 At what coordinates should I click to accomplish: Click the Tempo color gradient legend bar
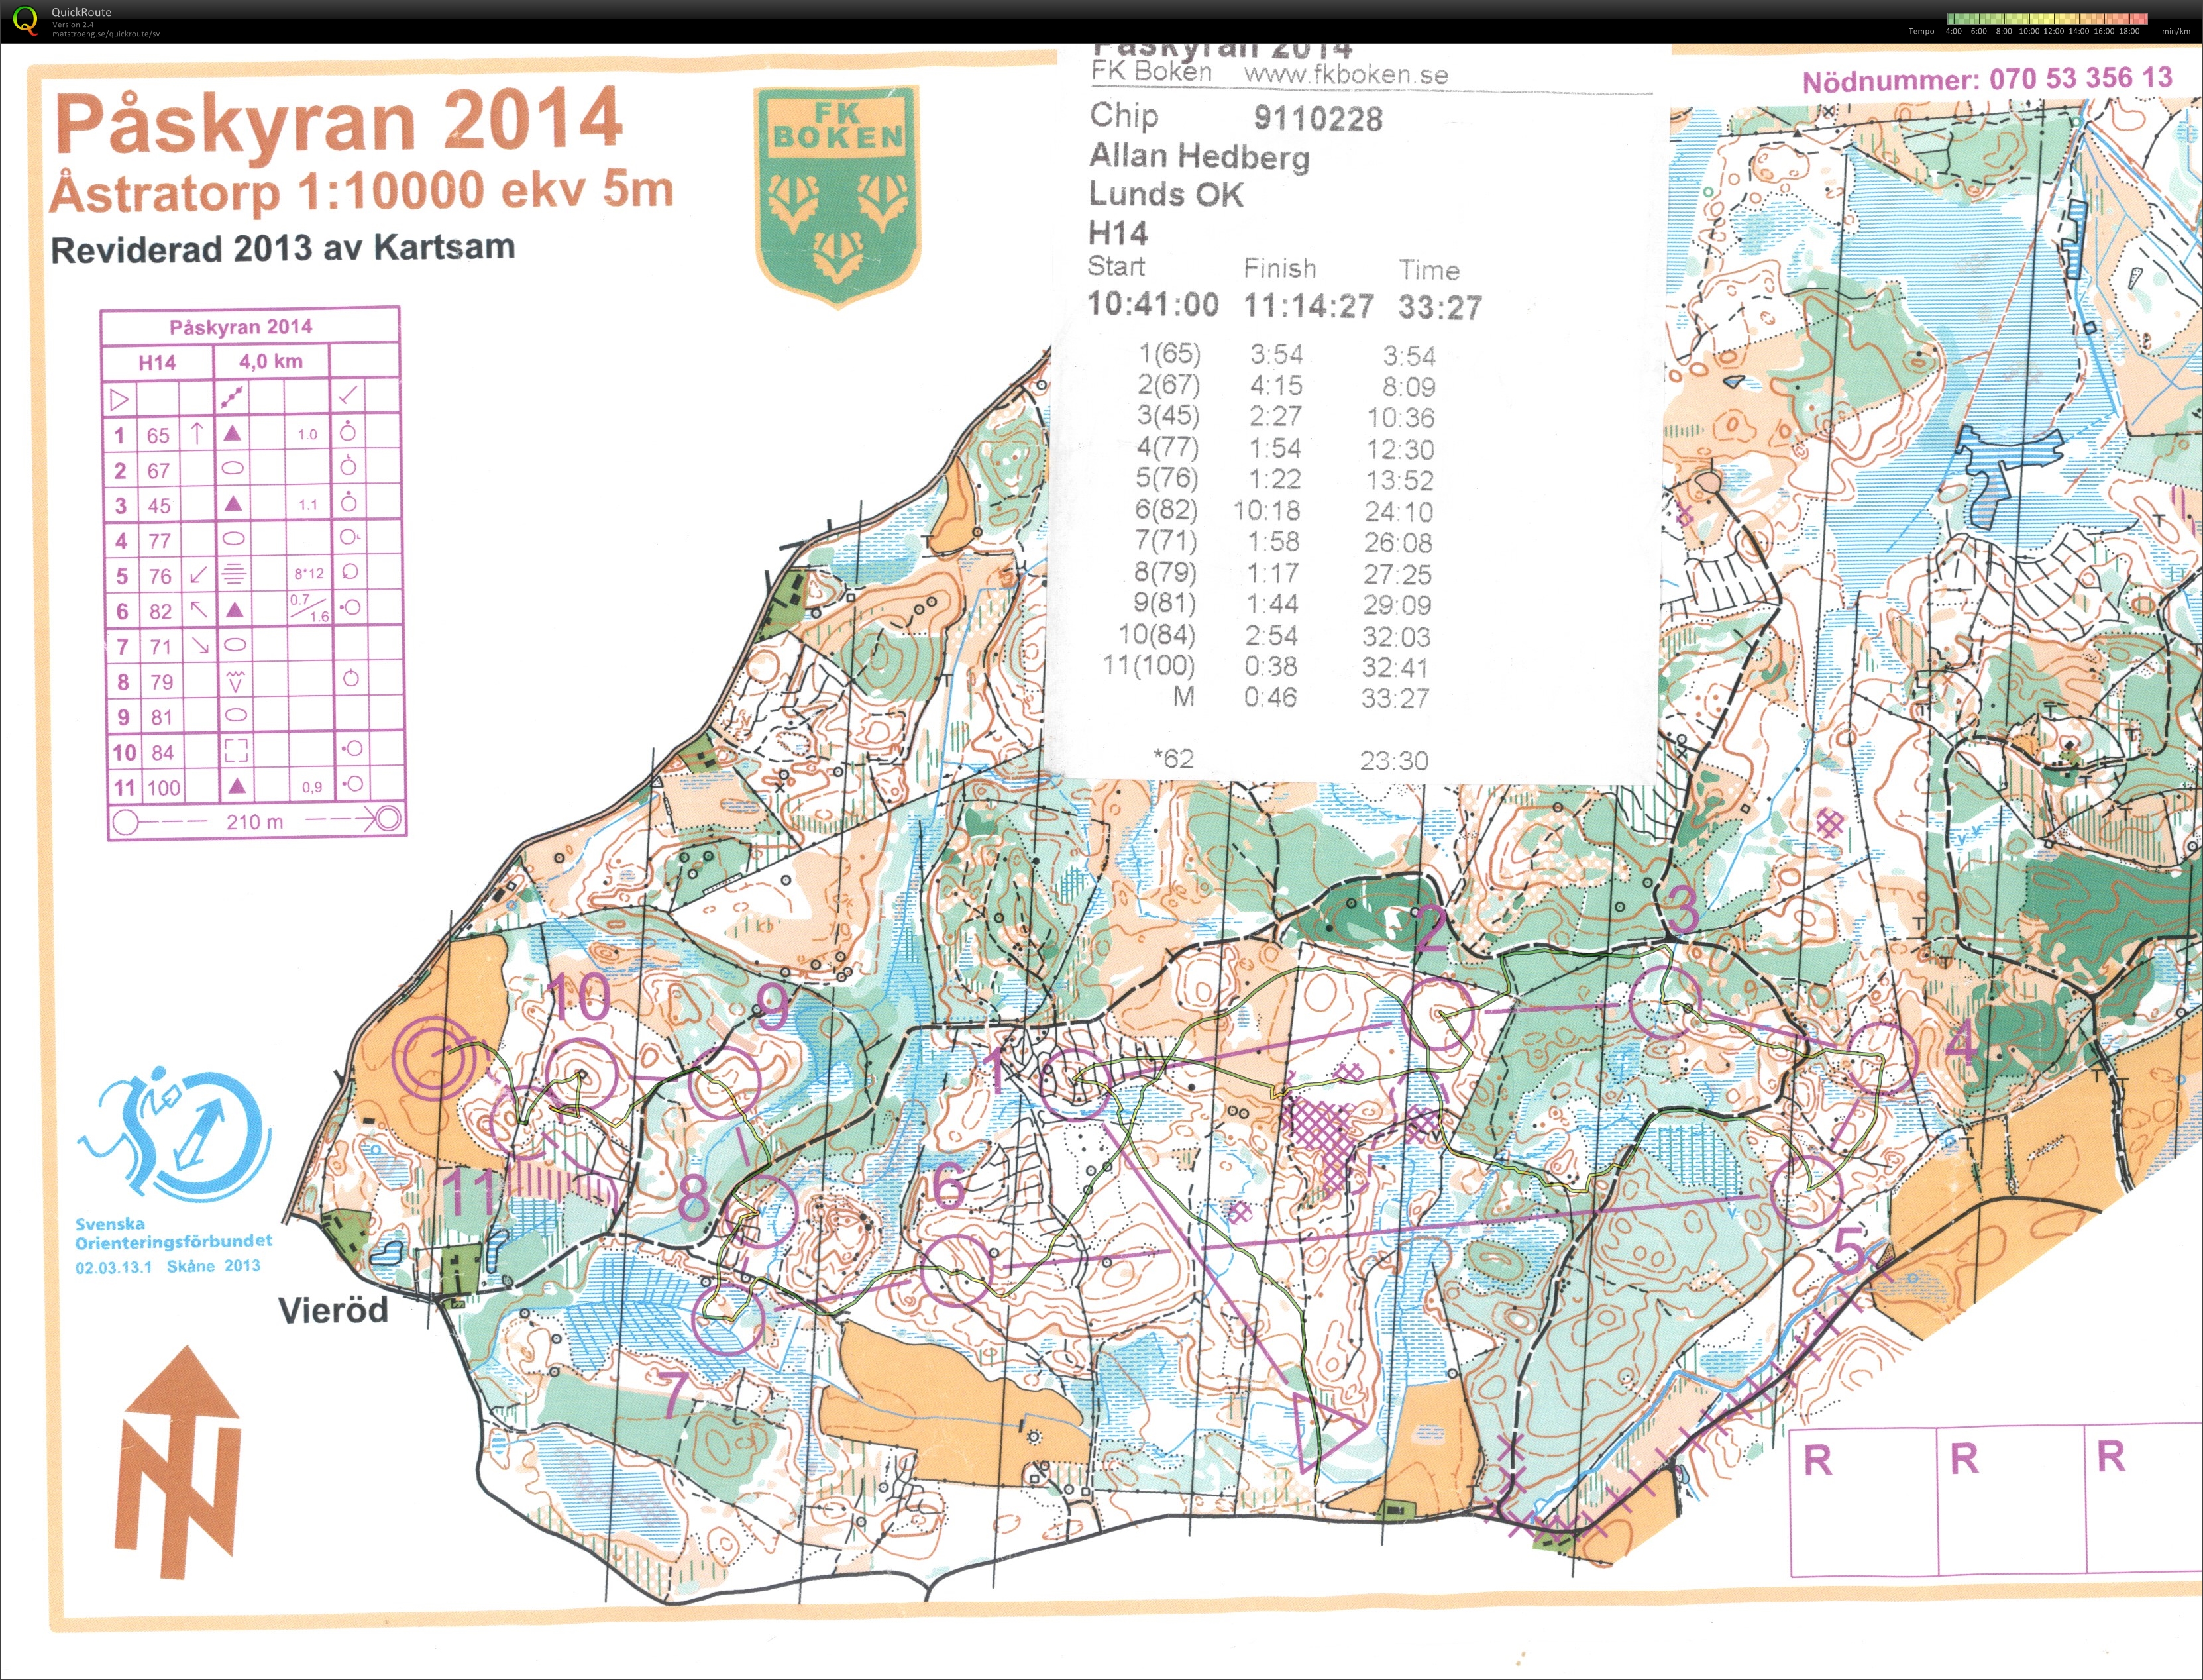2047,18
